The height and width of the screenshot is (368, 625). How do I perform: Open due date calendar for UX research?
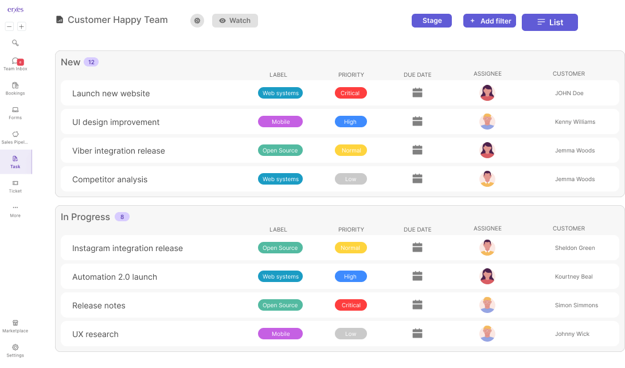pyautogui.click(x=417, y=334)
